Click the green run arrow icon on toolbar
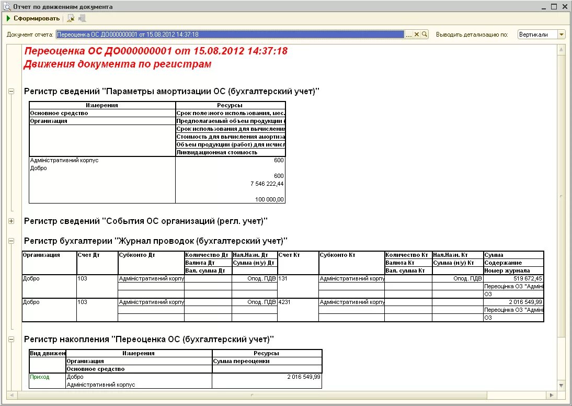This screenshot has width=572, height=406. [9, 17]
